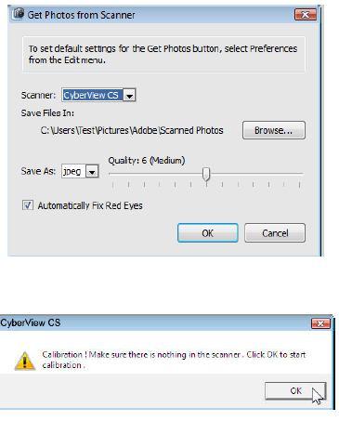This screenshot has height=421, width=339.
Task: Click Browse to choose a save folder
Action: (x=274, y=130)
